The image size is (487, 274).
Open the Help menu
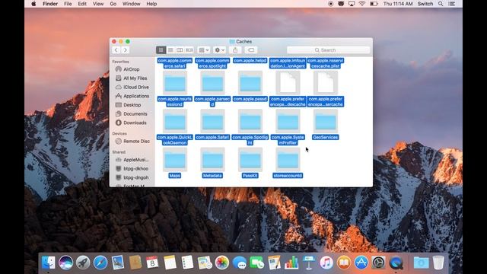click(151, 4)
